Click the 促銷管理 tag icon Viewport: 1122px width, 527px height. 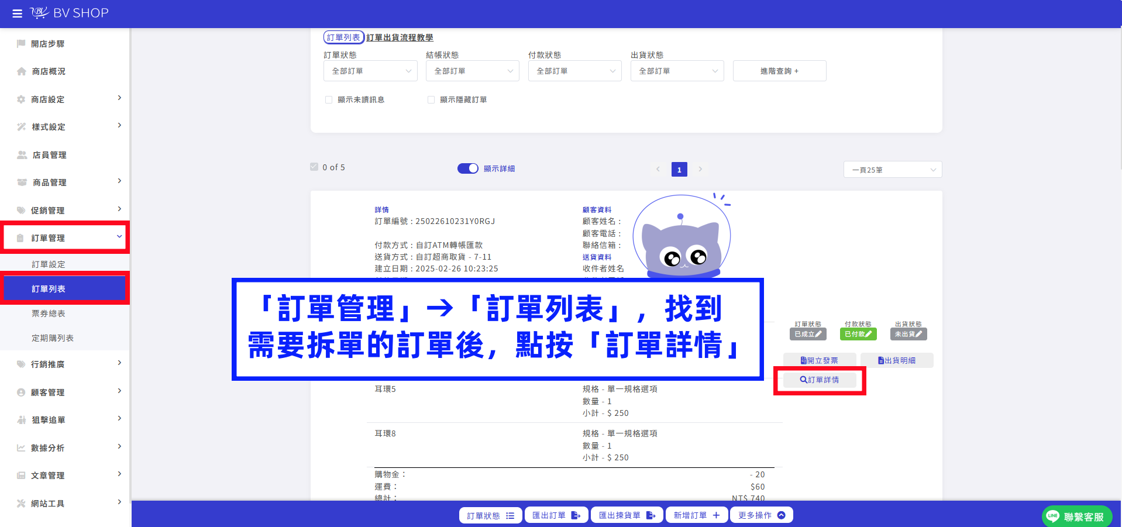(21, 211)
